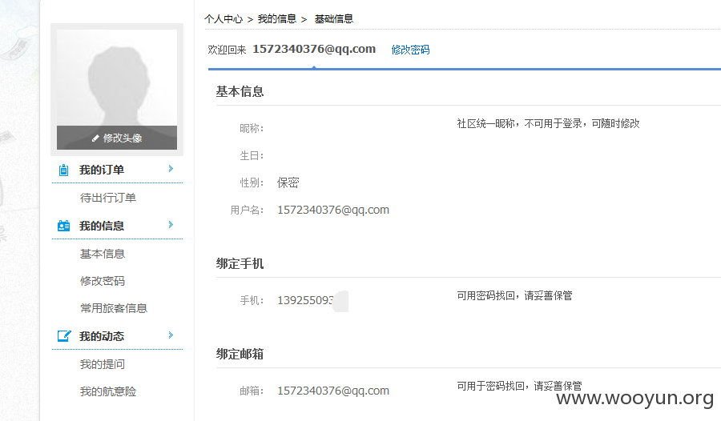Screen dimensions: 721x421
Task: Expand the 我的信息 section chevron
Action: [x=171, y=224]
